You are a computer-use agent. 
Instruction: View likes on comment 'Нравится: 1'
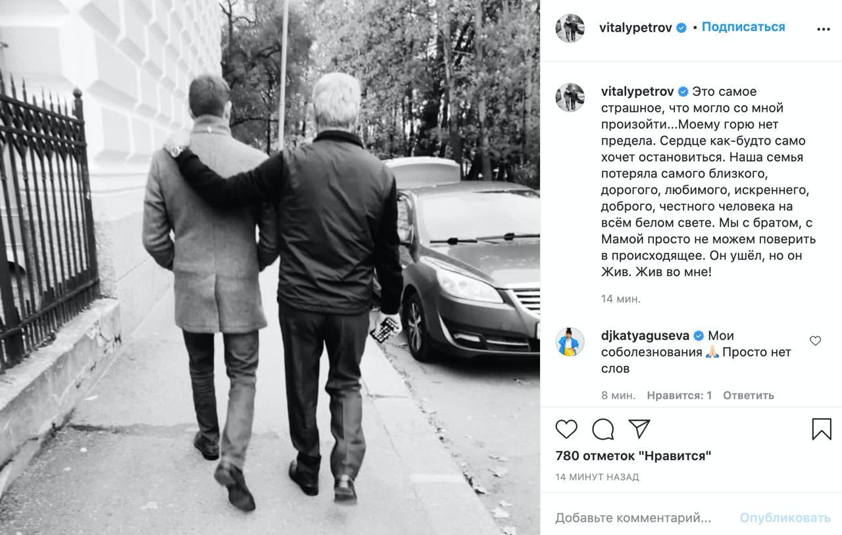(x=680, y=395)
